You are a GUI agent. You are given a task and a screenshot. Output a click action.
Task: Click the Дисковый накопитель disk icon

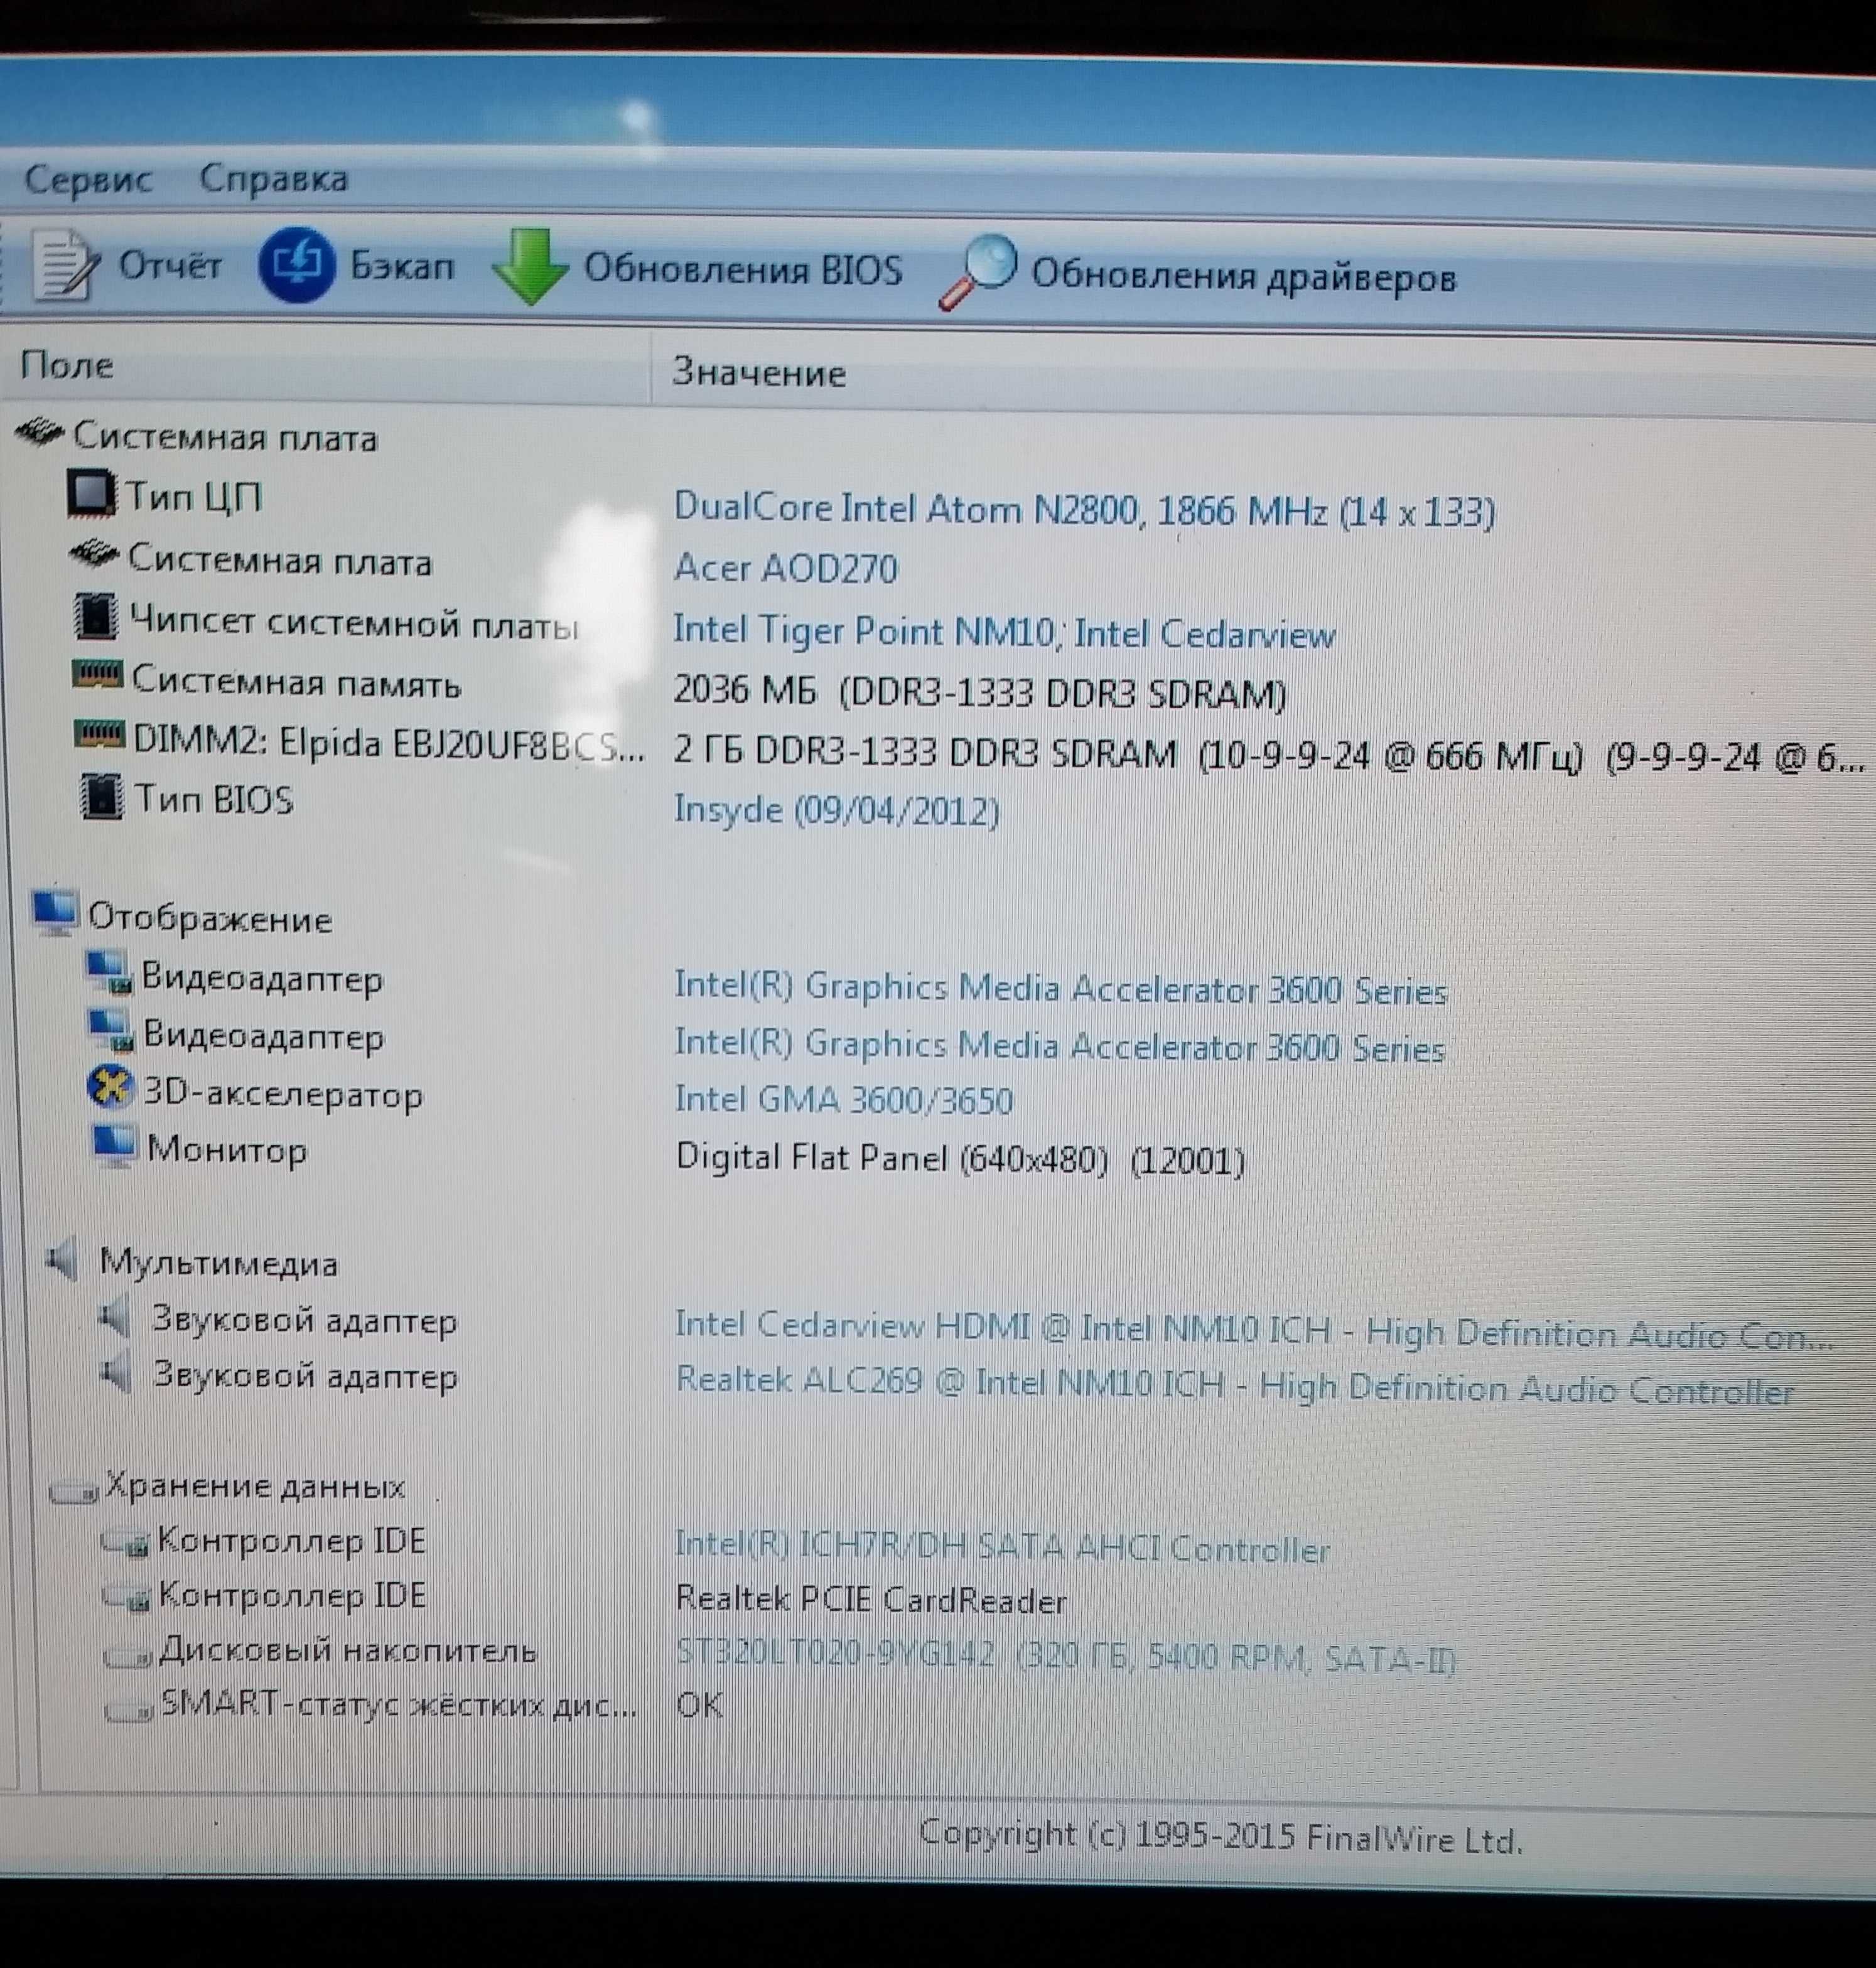(128, 1656)
